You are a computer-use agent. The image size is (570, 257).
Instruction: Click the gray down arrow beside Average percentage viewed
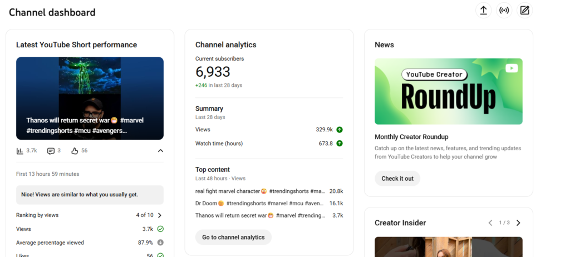pyautogui.click(x=160, y=243)
